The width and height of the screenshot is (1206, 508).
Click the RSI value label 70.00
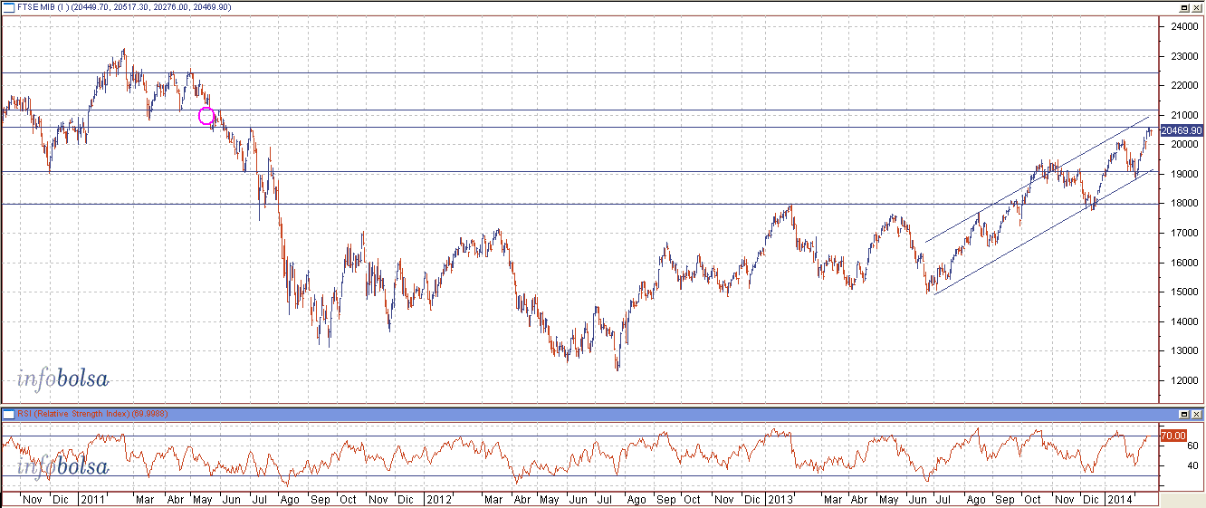tap(1172, 436)
